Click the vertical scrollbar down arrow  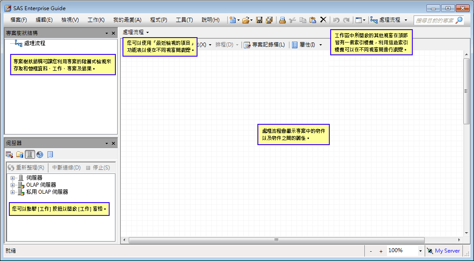coord(466,233)
